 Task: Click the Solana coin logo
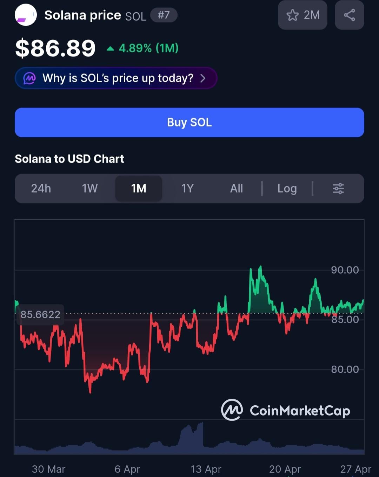26,15
